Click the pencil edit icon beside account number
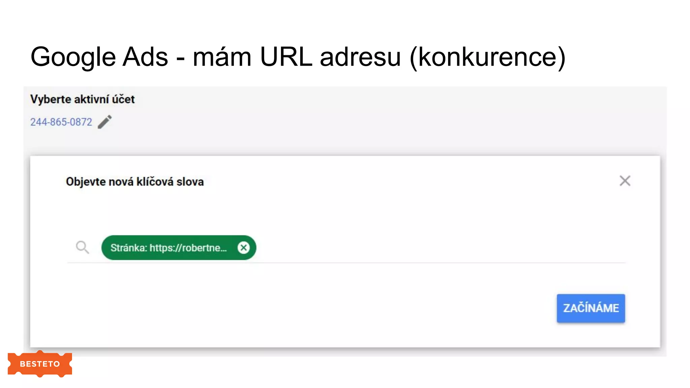 tap(105, 122)
